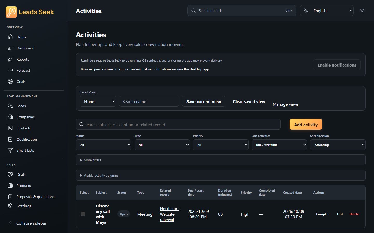Click the Smart Lists funnel icon
Viewport: 374px width, 233px height.
coord(10,150)
